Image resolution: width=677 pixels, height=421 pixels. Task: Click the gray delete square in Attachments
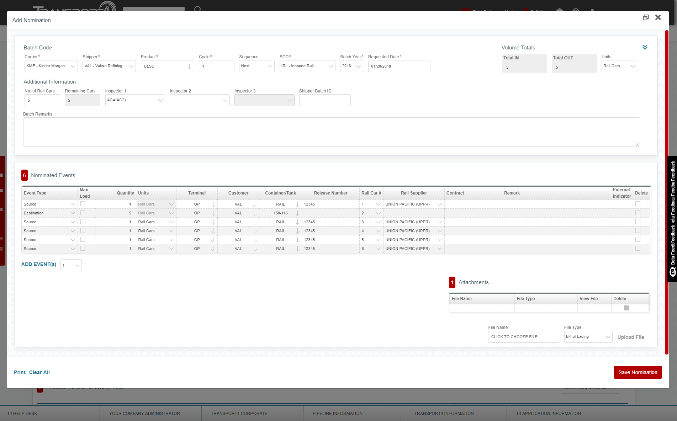click(626, 308)
